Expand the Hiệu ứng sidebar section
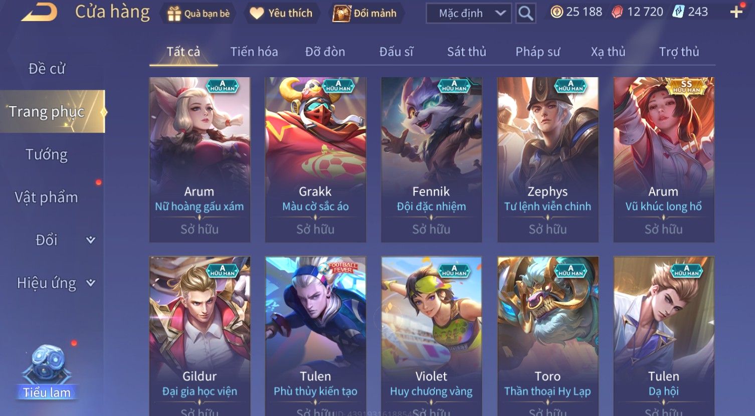The width and height of the screenshot is (755, 416). click(x=91, y=283)
